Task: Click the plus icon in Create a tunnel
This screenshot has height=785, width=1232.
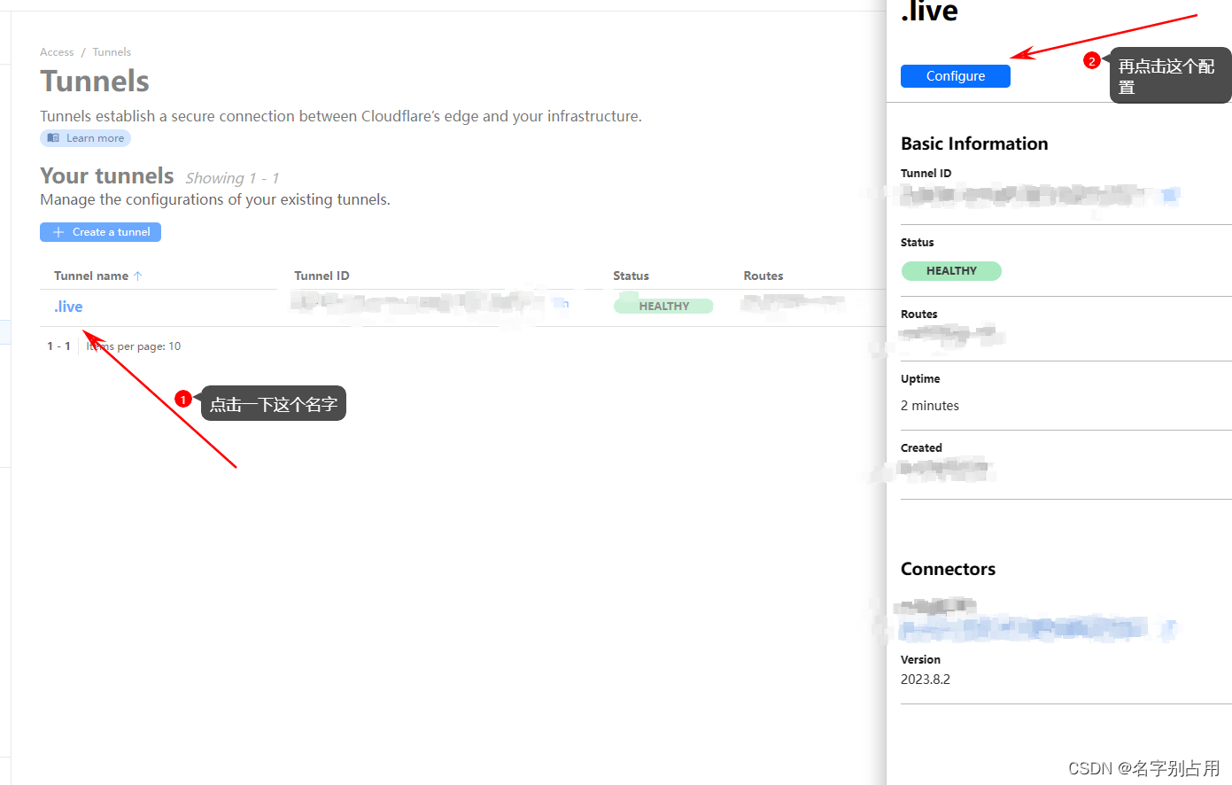Action: click(x=58, y=232)
